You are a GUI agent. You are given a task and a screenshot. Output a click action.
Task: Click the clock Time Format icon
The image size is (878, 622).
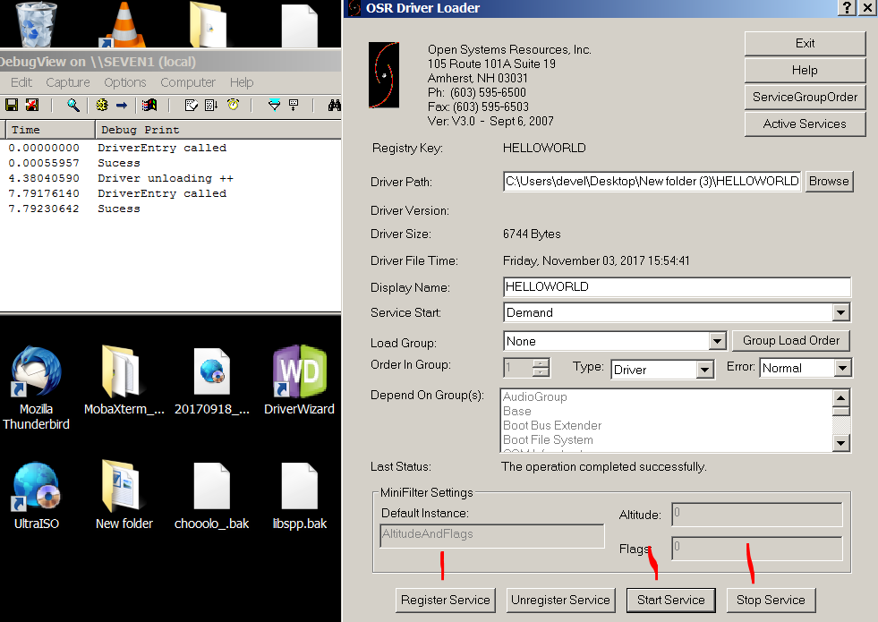233,106
